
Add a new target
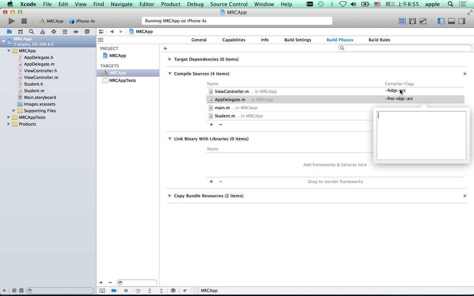click(101, 283)
